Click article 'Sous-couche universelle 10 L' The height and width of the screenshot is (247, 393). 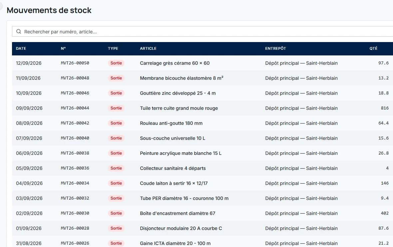pyautogui.click(x=173, y=138)
